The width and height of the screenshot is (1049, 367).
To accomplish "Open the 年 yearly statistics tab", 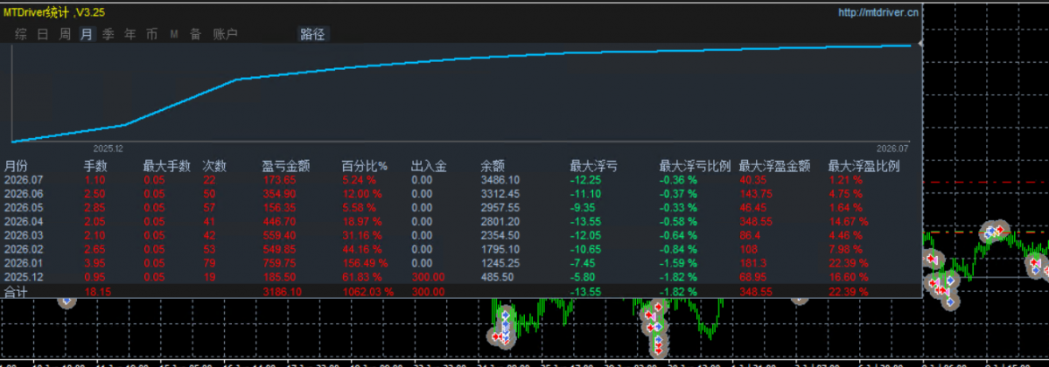I will 129,34.
